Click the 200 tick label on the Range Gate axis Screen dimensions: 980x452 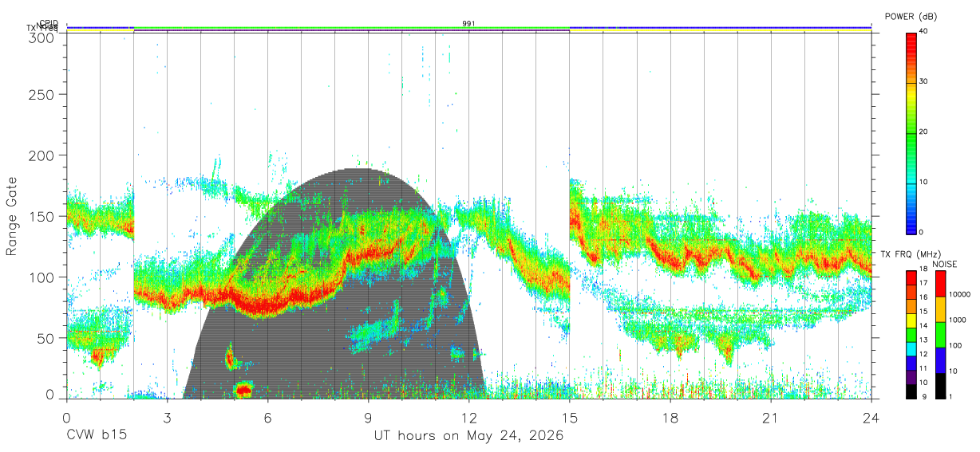click(x=41, y=155)
